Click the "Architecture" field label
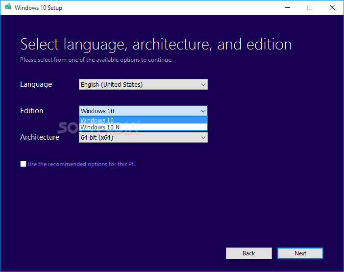The width and height of the screenshot is (344, 272). coord(40,137)
